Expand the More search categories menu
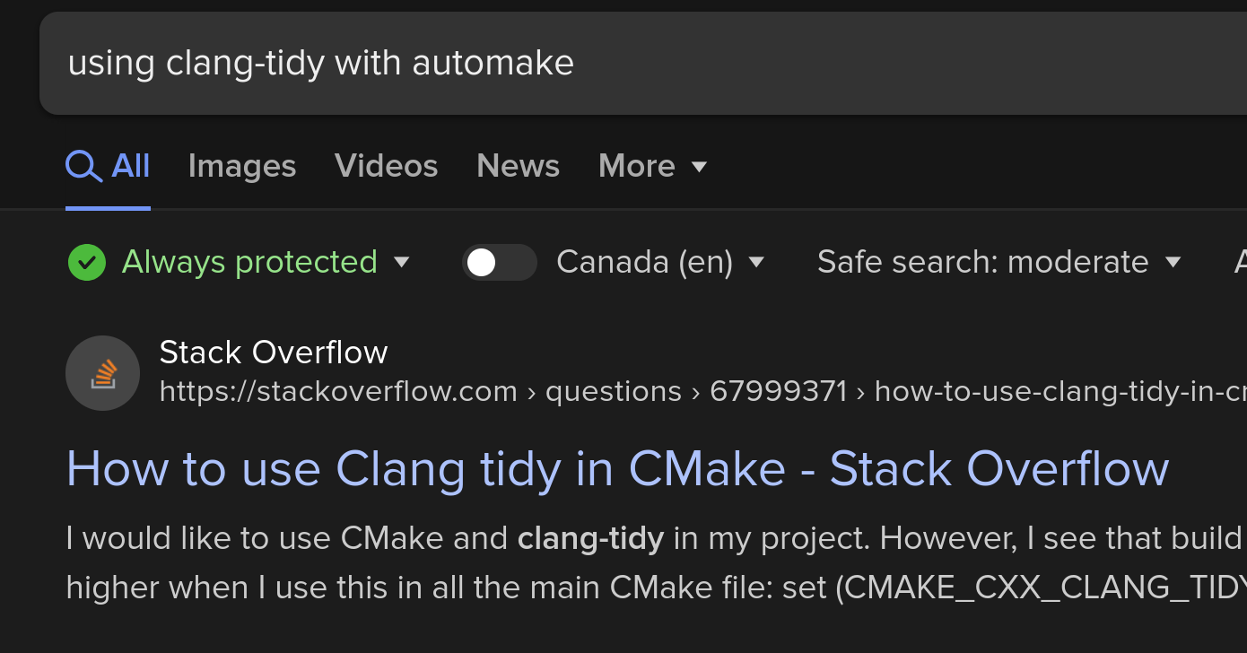 [x=637, y=166]
